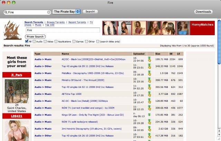The width and height of the screenshot is (221, 141).
Task: Open Metallica Discography 1983-2008 torrent link
Action: [93, 73]
